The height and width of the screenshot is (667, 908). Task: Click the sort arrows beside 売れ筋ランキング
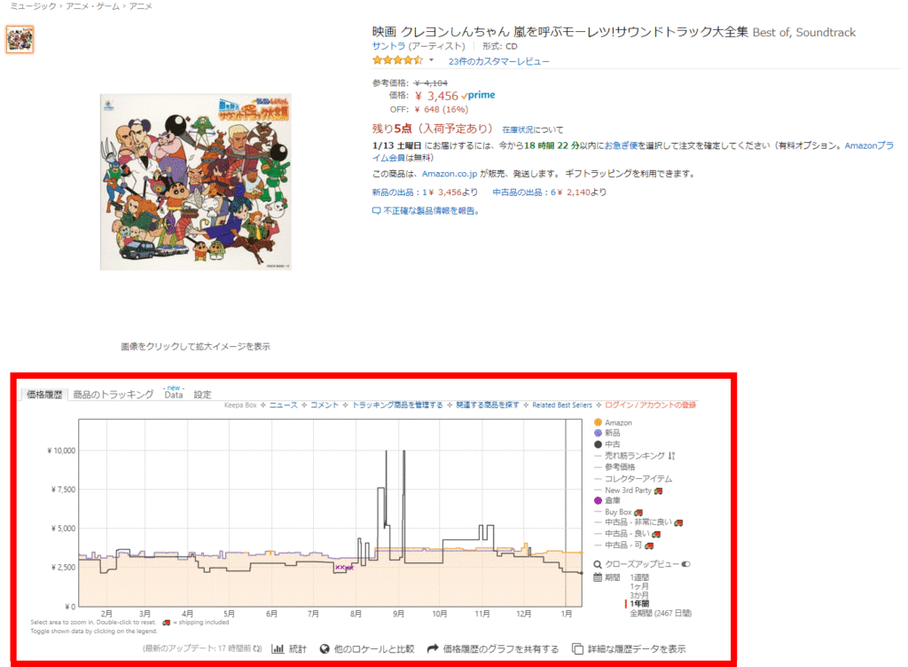tap(673, 456)
